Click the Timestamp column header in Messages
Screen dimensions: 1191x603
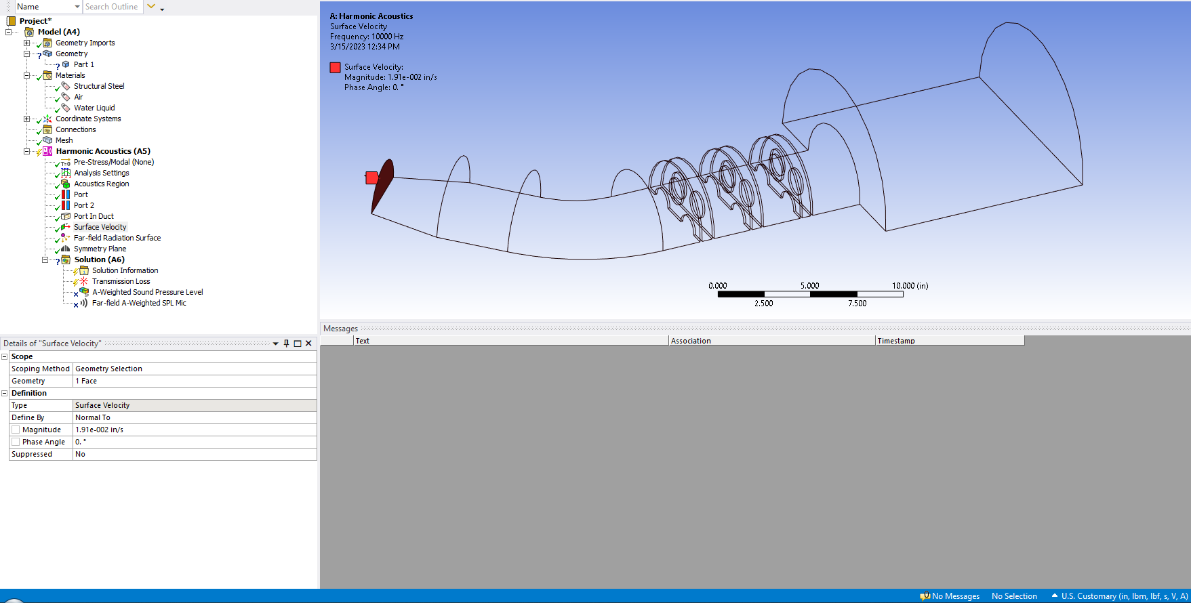[x=950, y=341]
